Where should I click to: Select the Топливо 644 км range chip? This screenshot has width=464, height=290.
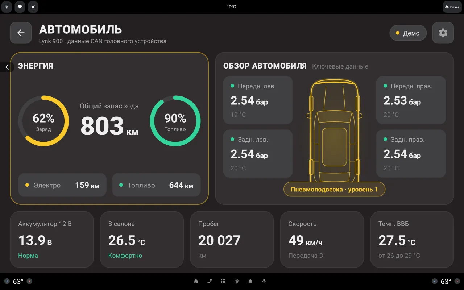point(156,185)
